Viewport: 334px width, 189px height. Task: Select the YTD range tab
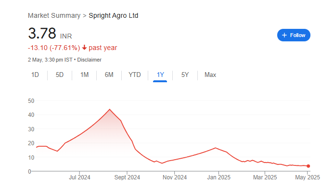click(135, 75)
